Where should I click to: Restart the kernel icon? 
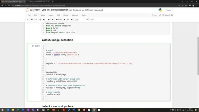coord(68,20)
